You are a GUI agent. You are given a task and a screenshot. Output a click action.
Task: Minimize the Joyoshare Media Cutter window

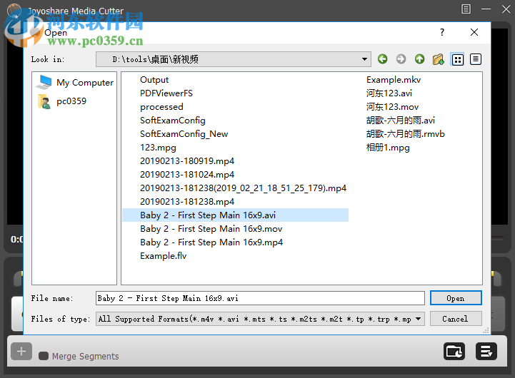point(486,9)
